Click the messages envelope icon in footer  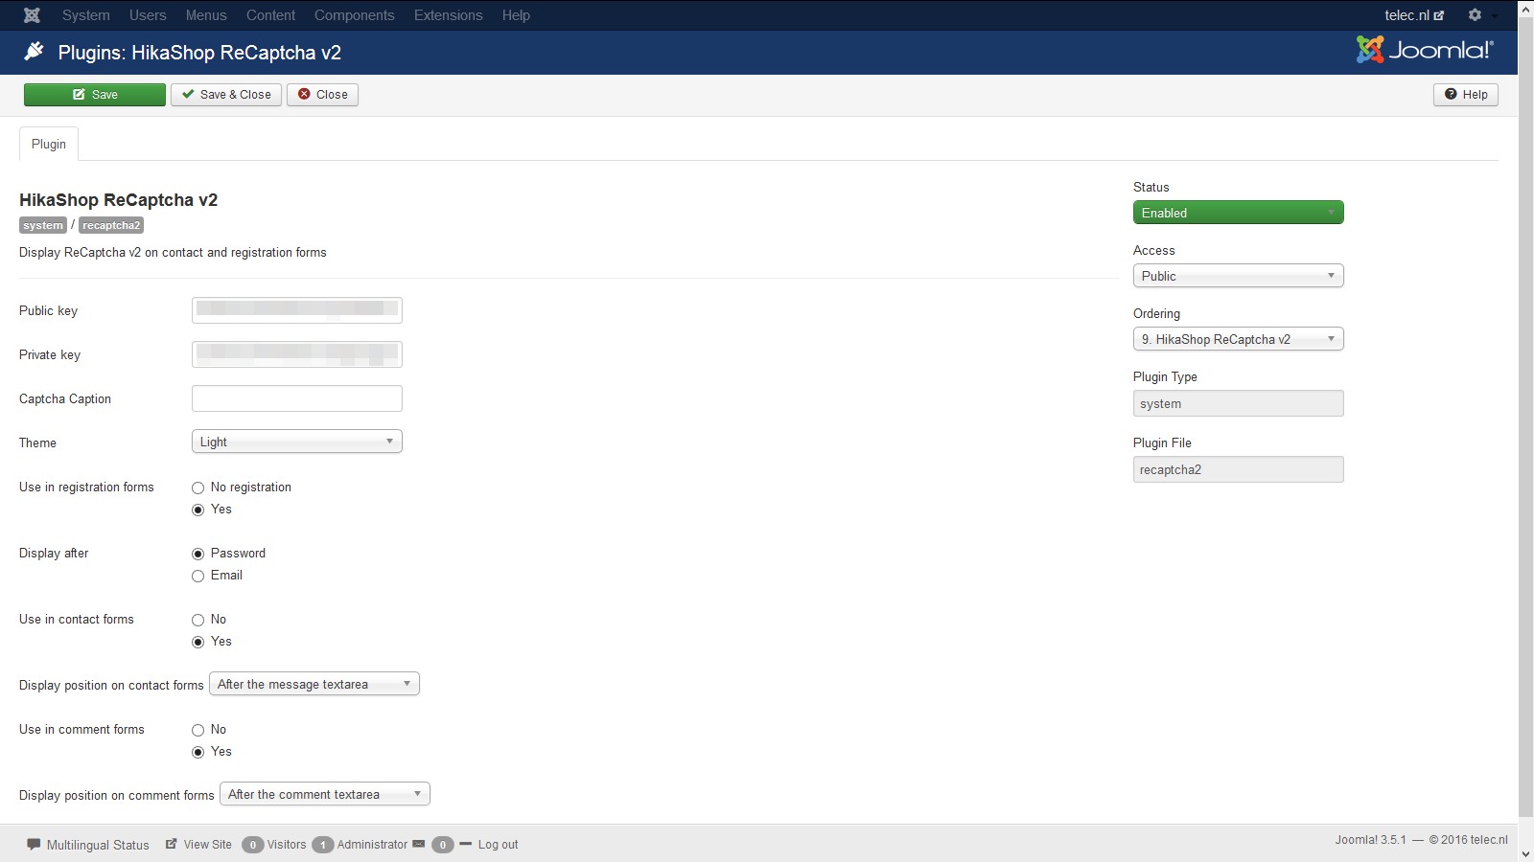pos(419,844)
